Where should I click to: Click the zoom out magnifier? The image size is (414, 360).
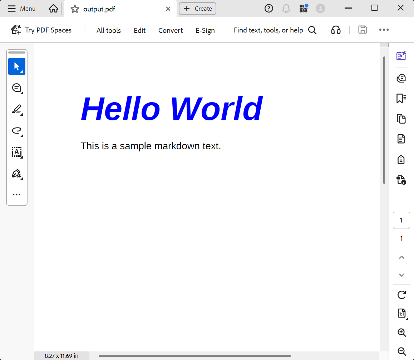(401, 351)
